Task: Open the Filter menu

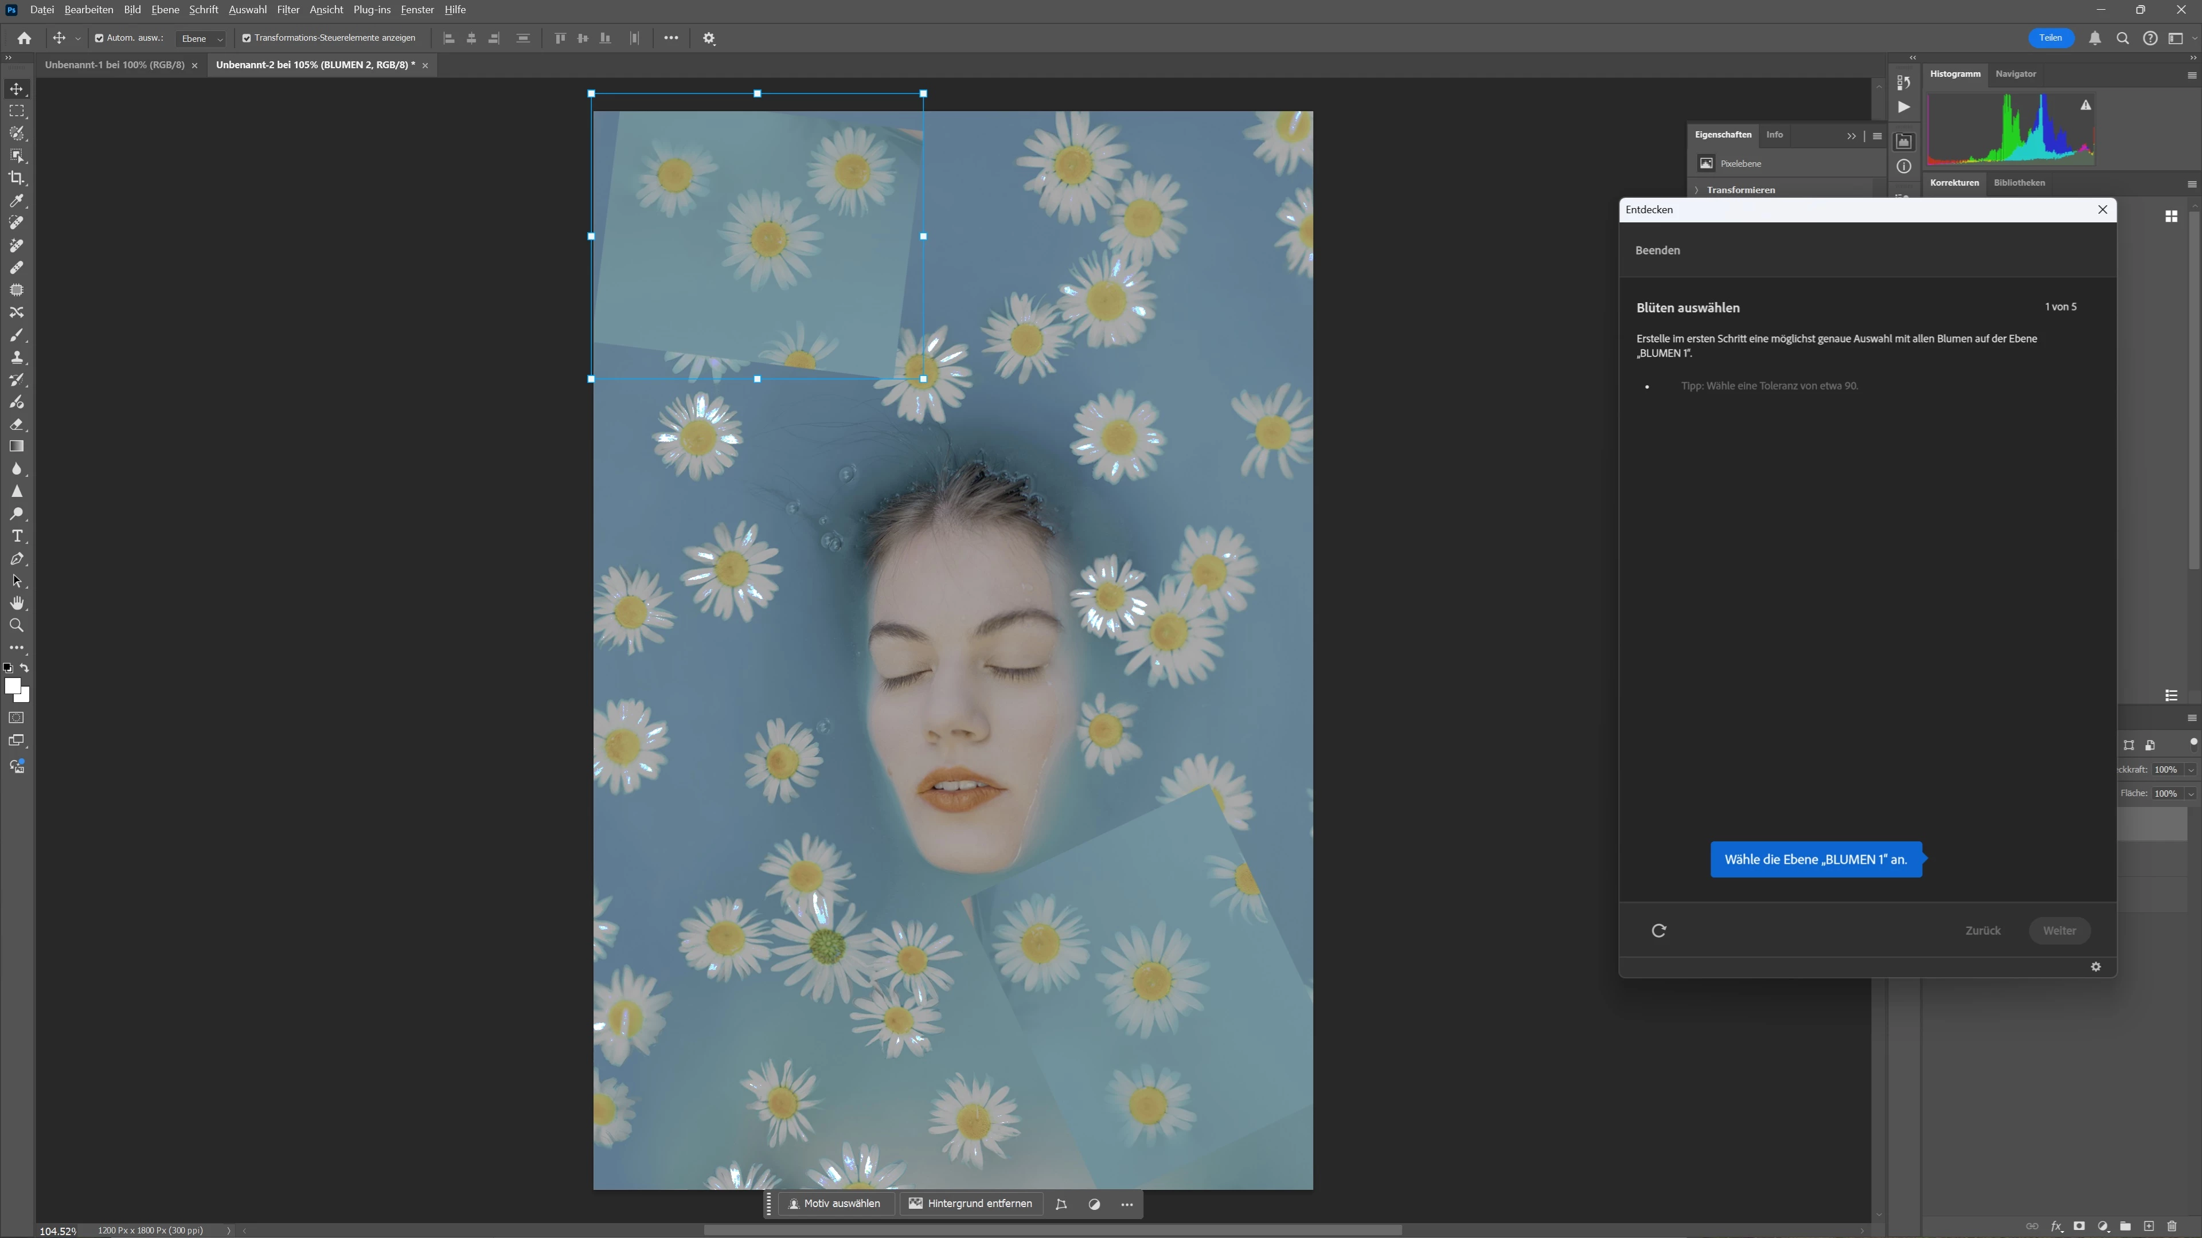Action: coord(287,9)
